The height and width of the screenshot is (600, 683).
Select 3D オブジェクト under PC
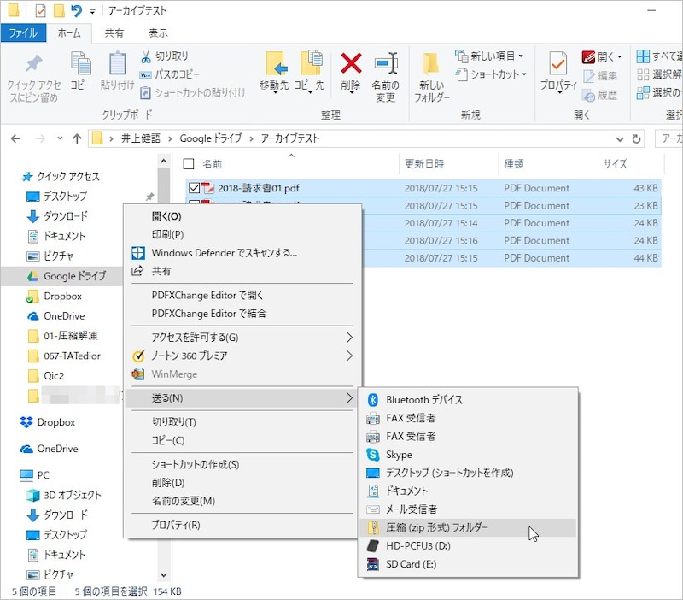tap(64, 495)
